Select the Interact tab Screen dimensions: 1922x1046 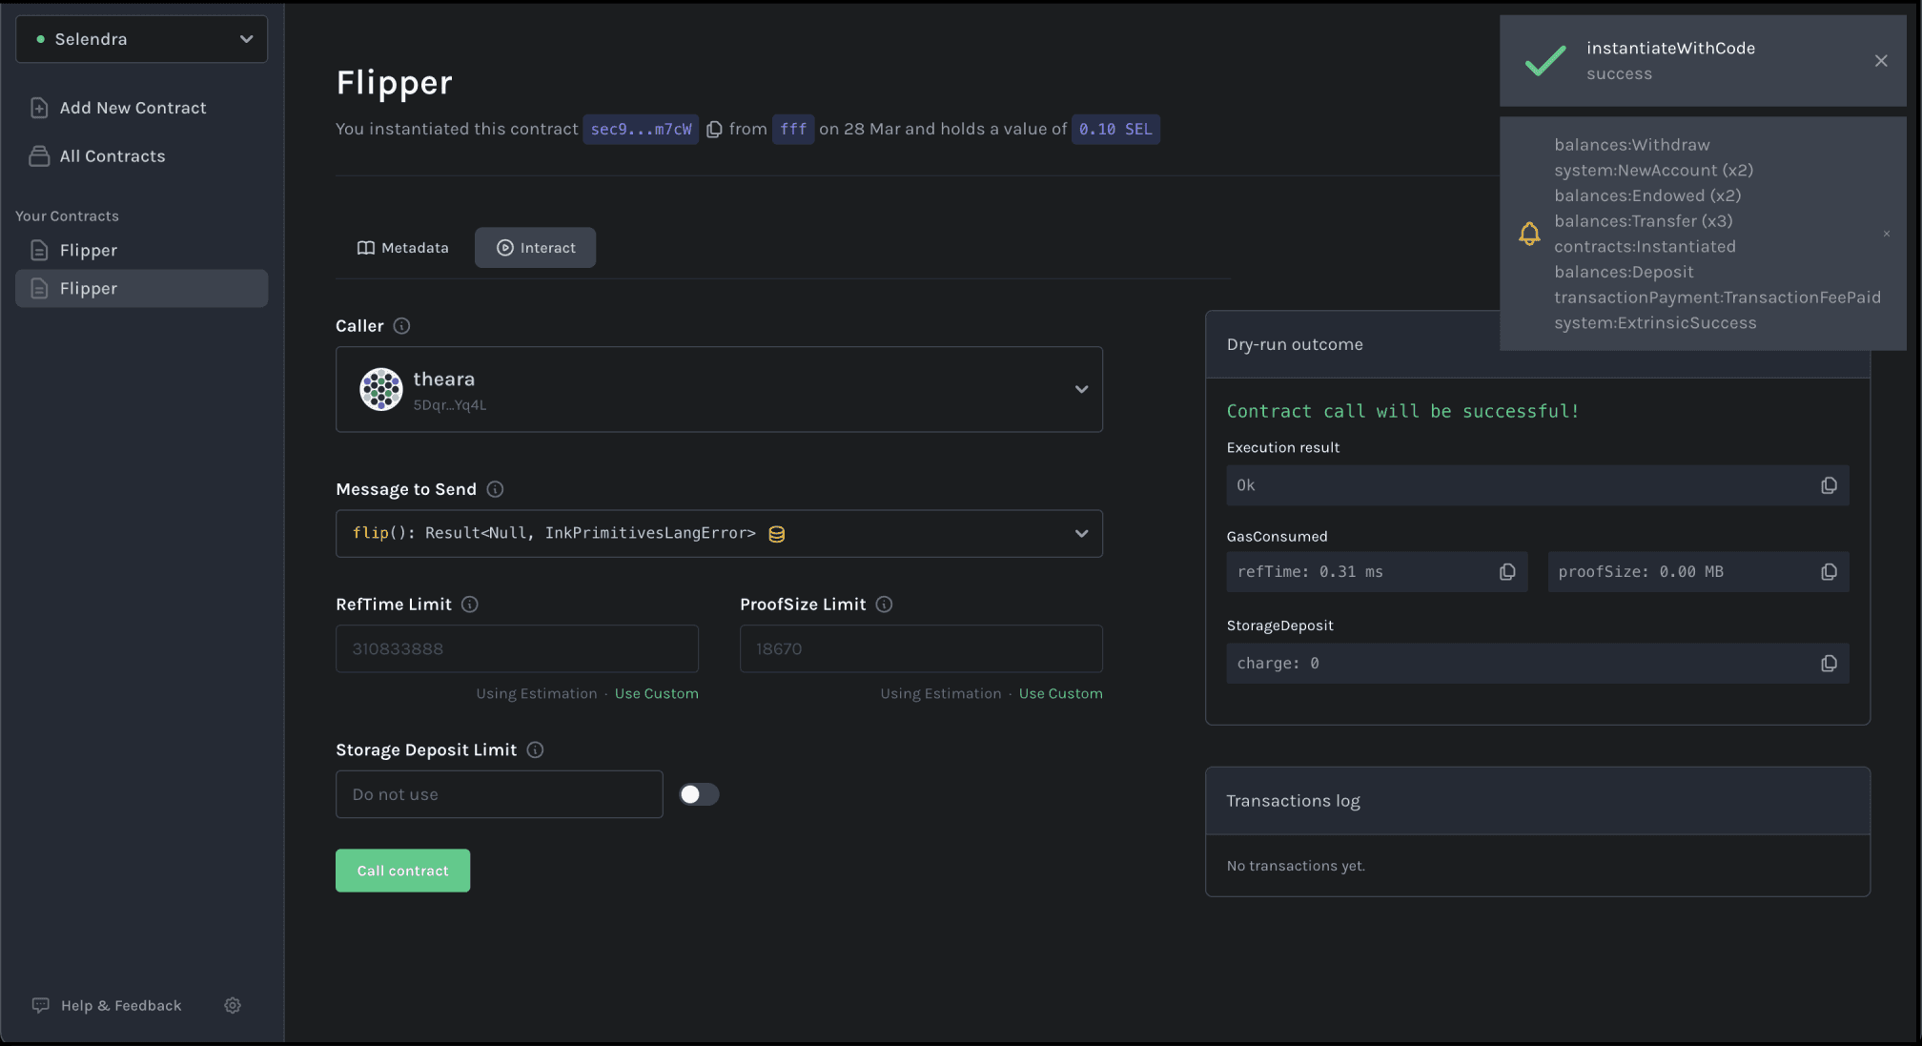(x=535, y=248)
